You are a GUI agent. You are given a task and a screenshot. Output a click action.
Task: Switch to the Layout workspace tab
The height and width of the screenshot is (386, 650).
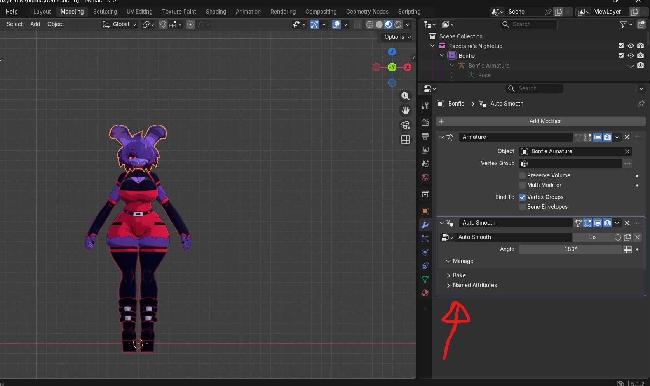coord(42,12)
